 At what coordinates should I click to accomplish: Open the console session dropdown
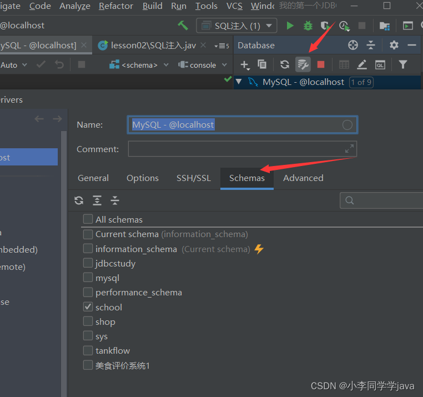(202, 65)
